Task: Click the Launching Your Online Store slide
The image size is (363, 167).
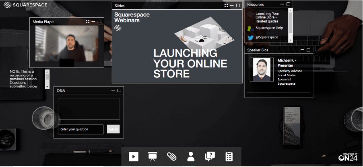Action: 177,46
